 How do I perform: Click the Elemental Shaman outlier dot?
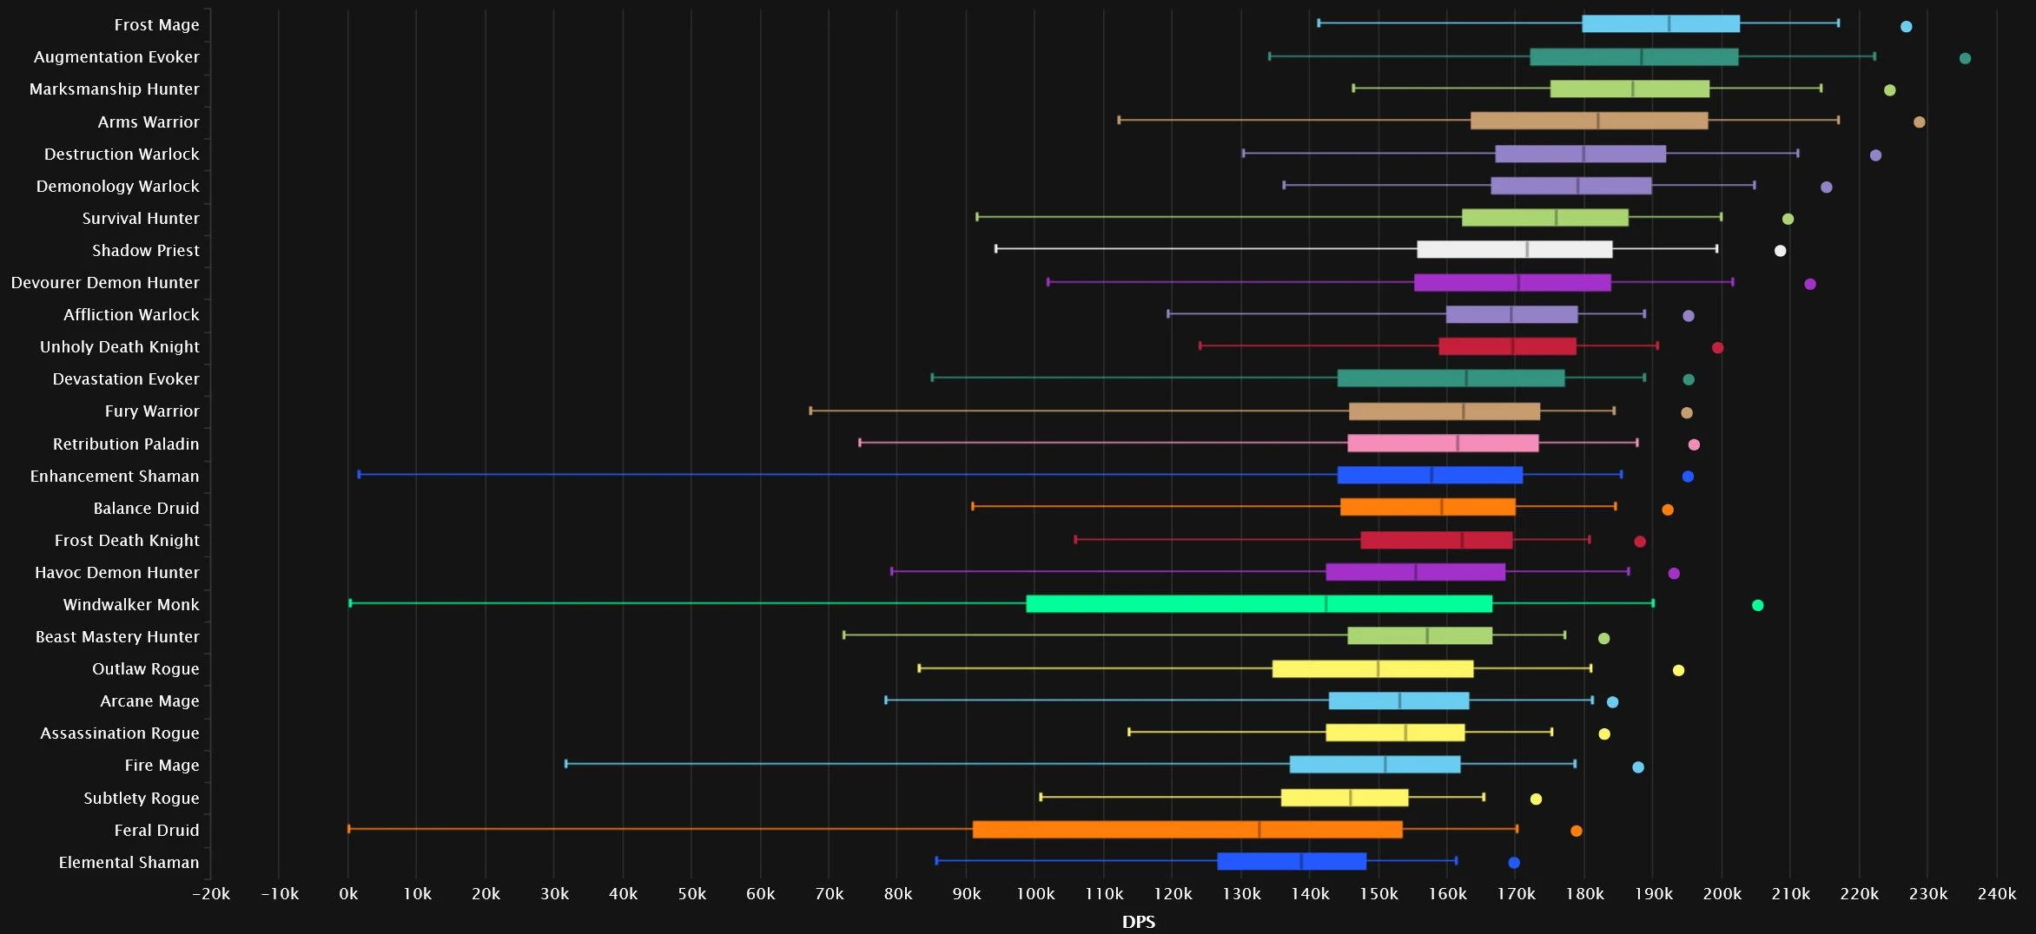[1514, 862]
